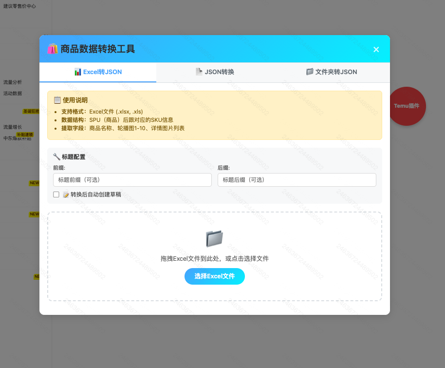This screenshot has width=445, height=368.
Task: Enable the 转换后自动创建草稿 checkbox
Action: tap(56, 194)
